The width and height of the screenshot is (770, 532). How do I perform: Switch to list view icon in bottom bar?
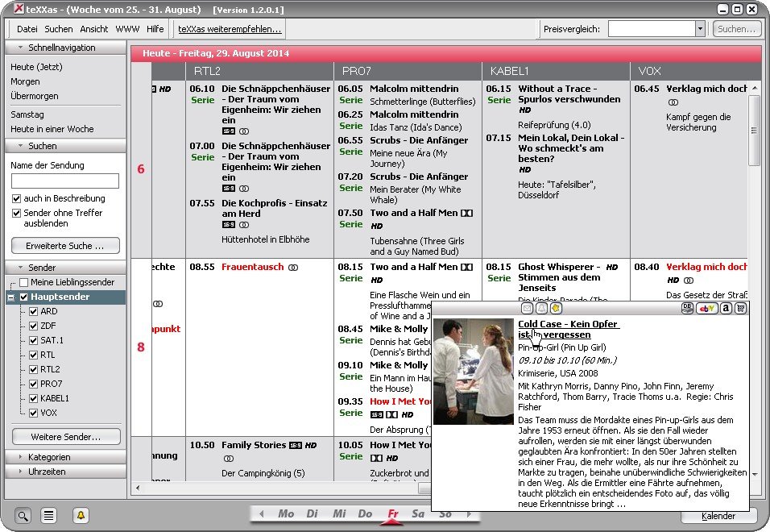coord(48,516)
